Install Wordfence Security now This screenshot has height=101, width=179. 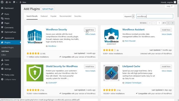click(90, 30)
